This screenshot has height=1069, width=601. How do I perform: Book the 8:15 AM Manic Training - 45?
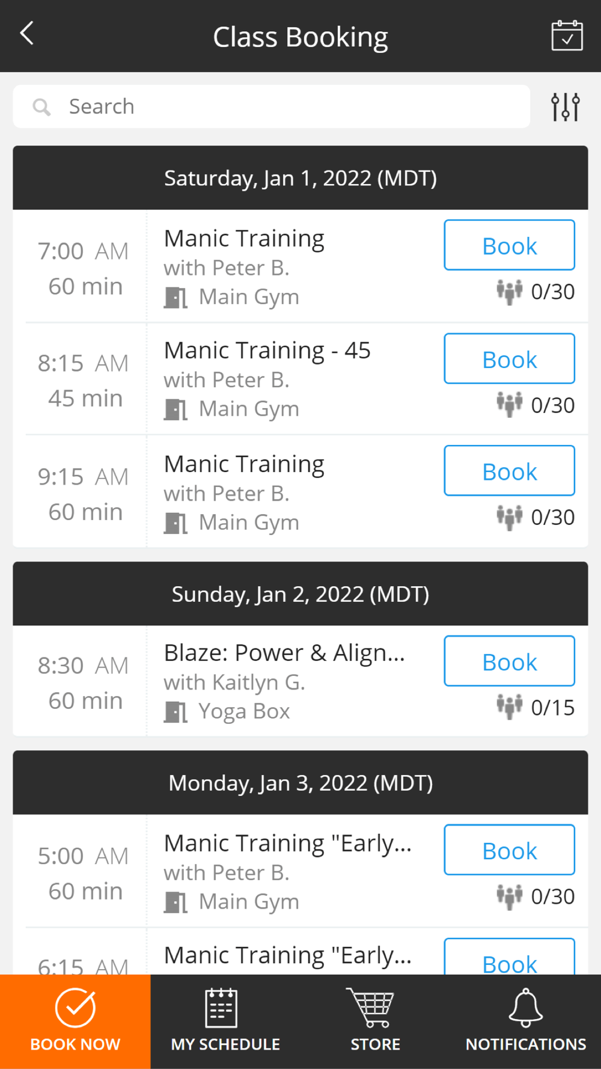[x=509, y=359]
